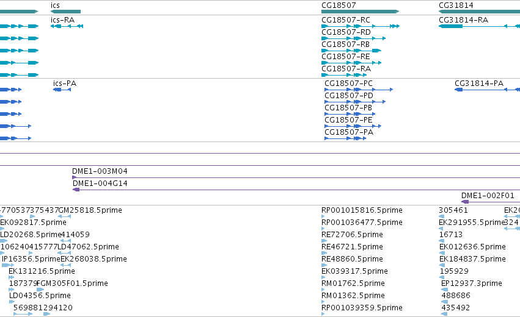Open transcript CG18507-RC
The height and width of the screenshot is (317, 520).
346,20
